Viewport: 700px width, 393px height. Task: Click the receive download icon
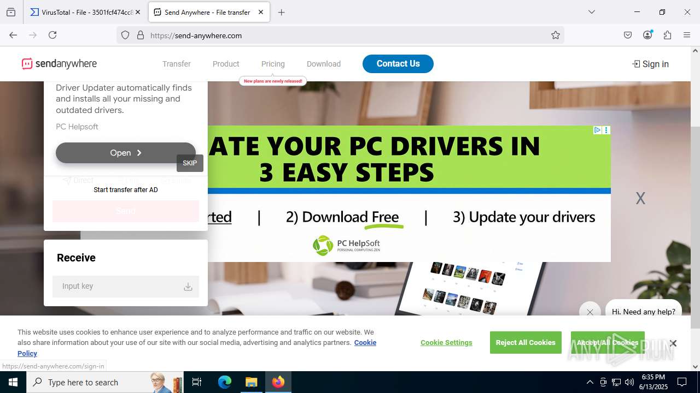coord(188,287)
